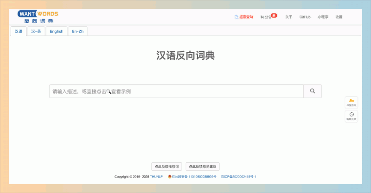
Task: Open the 据意查句 link with search icon
Action: (x=244, y=17)
